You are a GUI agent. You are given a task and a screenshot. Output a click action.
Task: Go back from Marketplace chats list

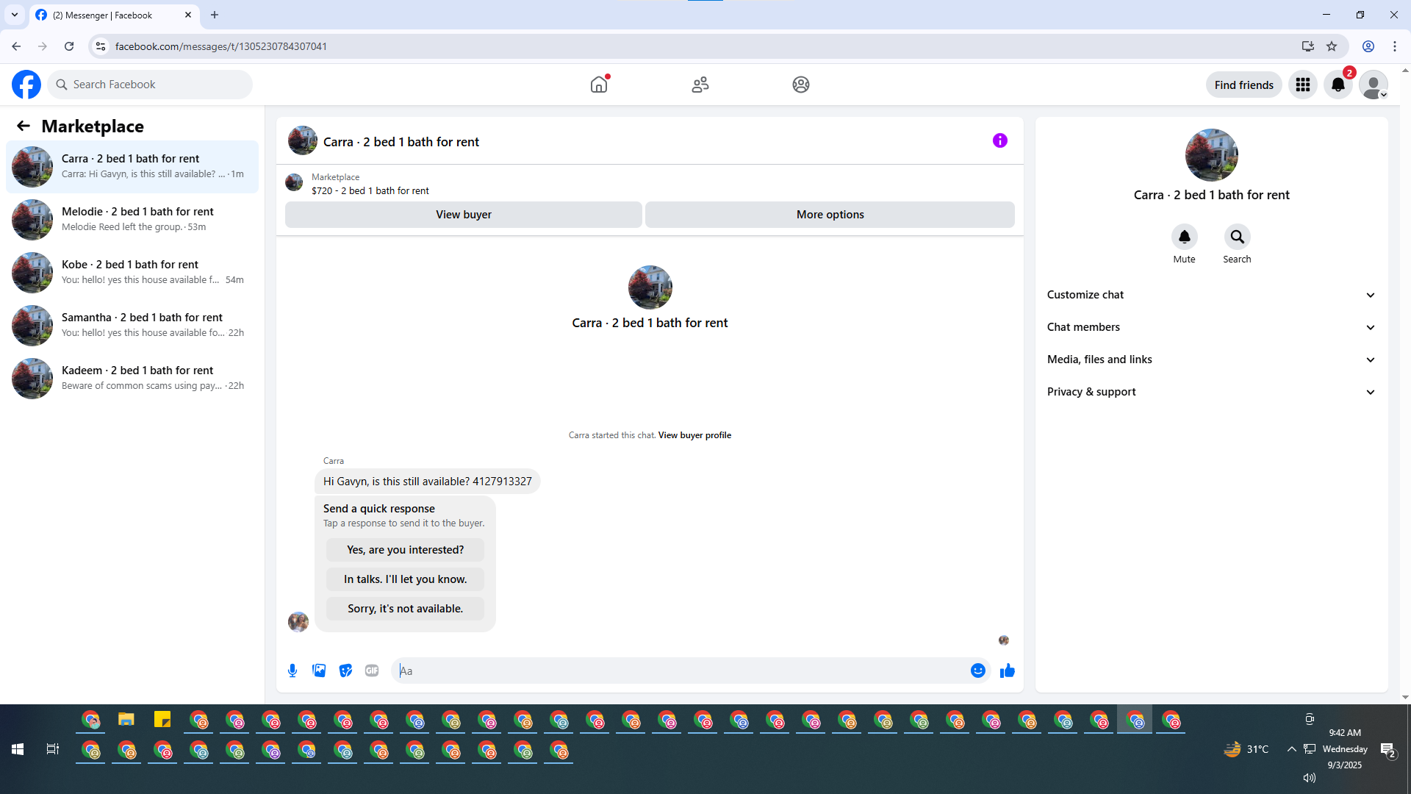pos(24,126)
